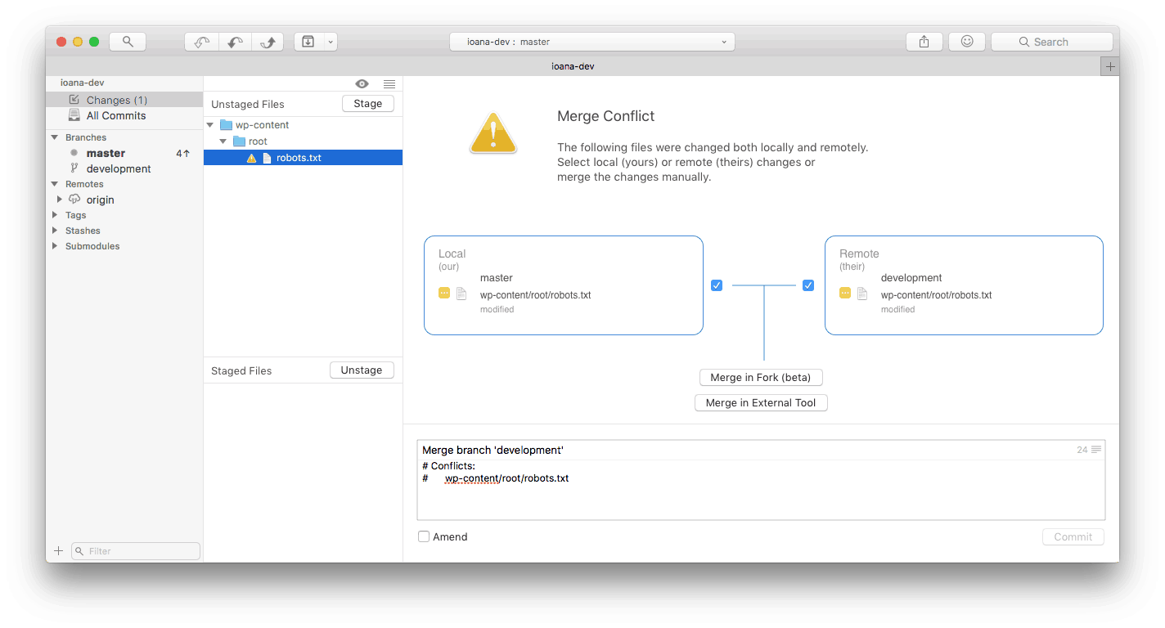The image size is (1165, 628).
Task: Select the ioana-dev tab
Action: pyautogui.click(x=573, y=66)
